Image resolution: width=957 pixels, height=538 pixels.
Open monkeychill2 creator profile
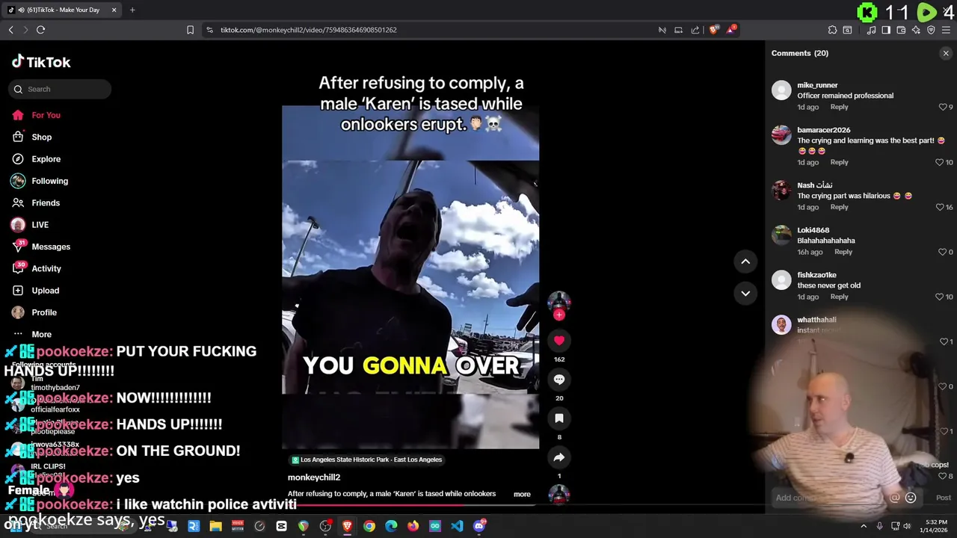tap(314, 477)
